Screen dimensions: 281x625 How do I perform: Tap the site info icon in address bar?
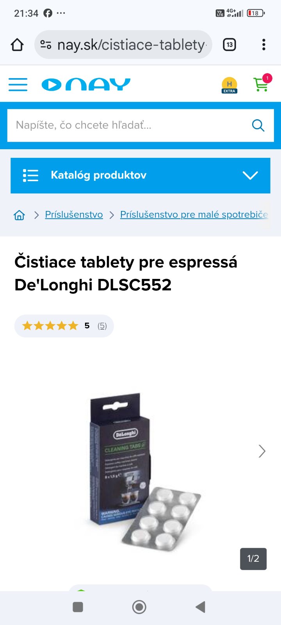[46, 45]
